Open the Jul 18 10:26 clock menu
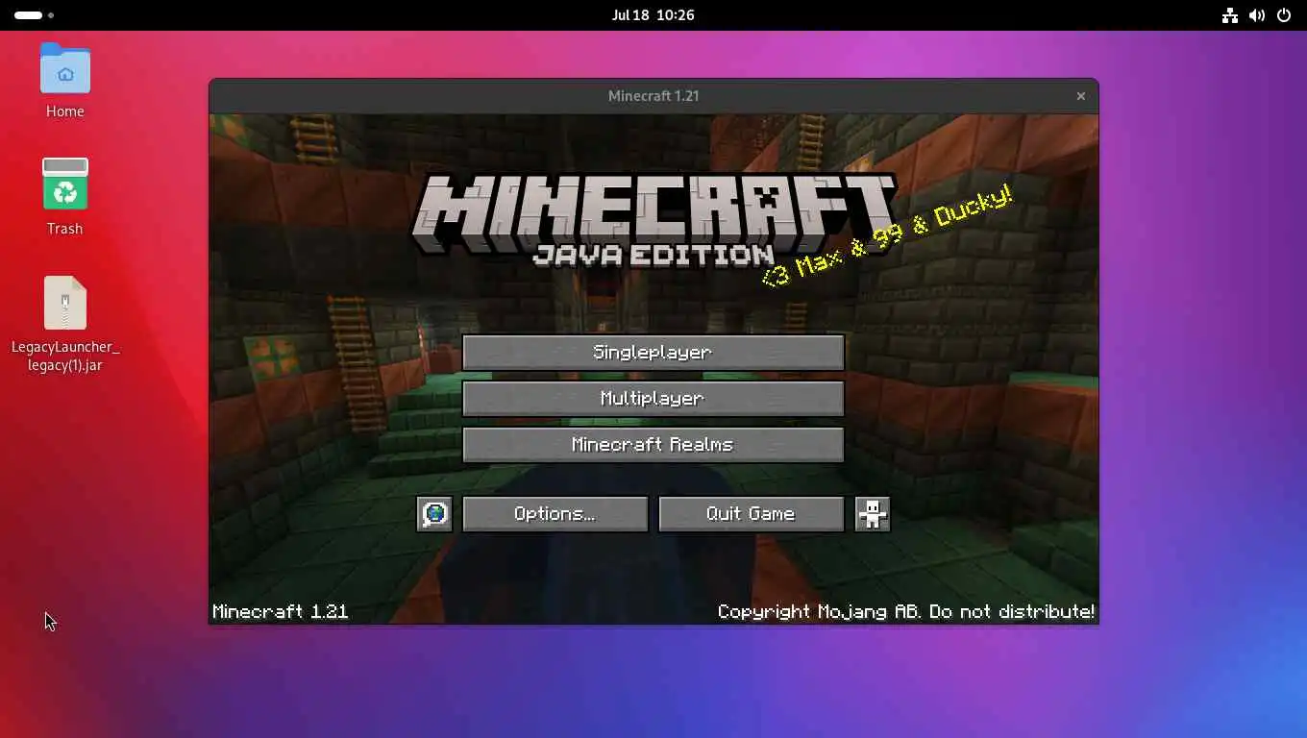The width and height of the screenshot is (1307, 738). pyautogui.click(x=653, y=15)
